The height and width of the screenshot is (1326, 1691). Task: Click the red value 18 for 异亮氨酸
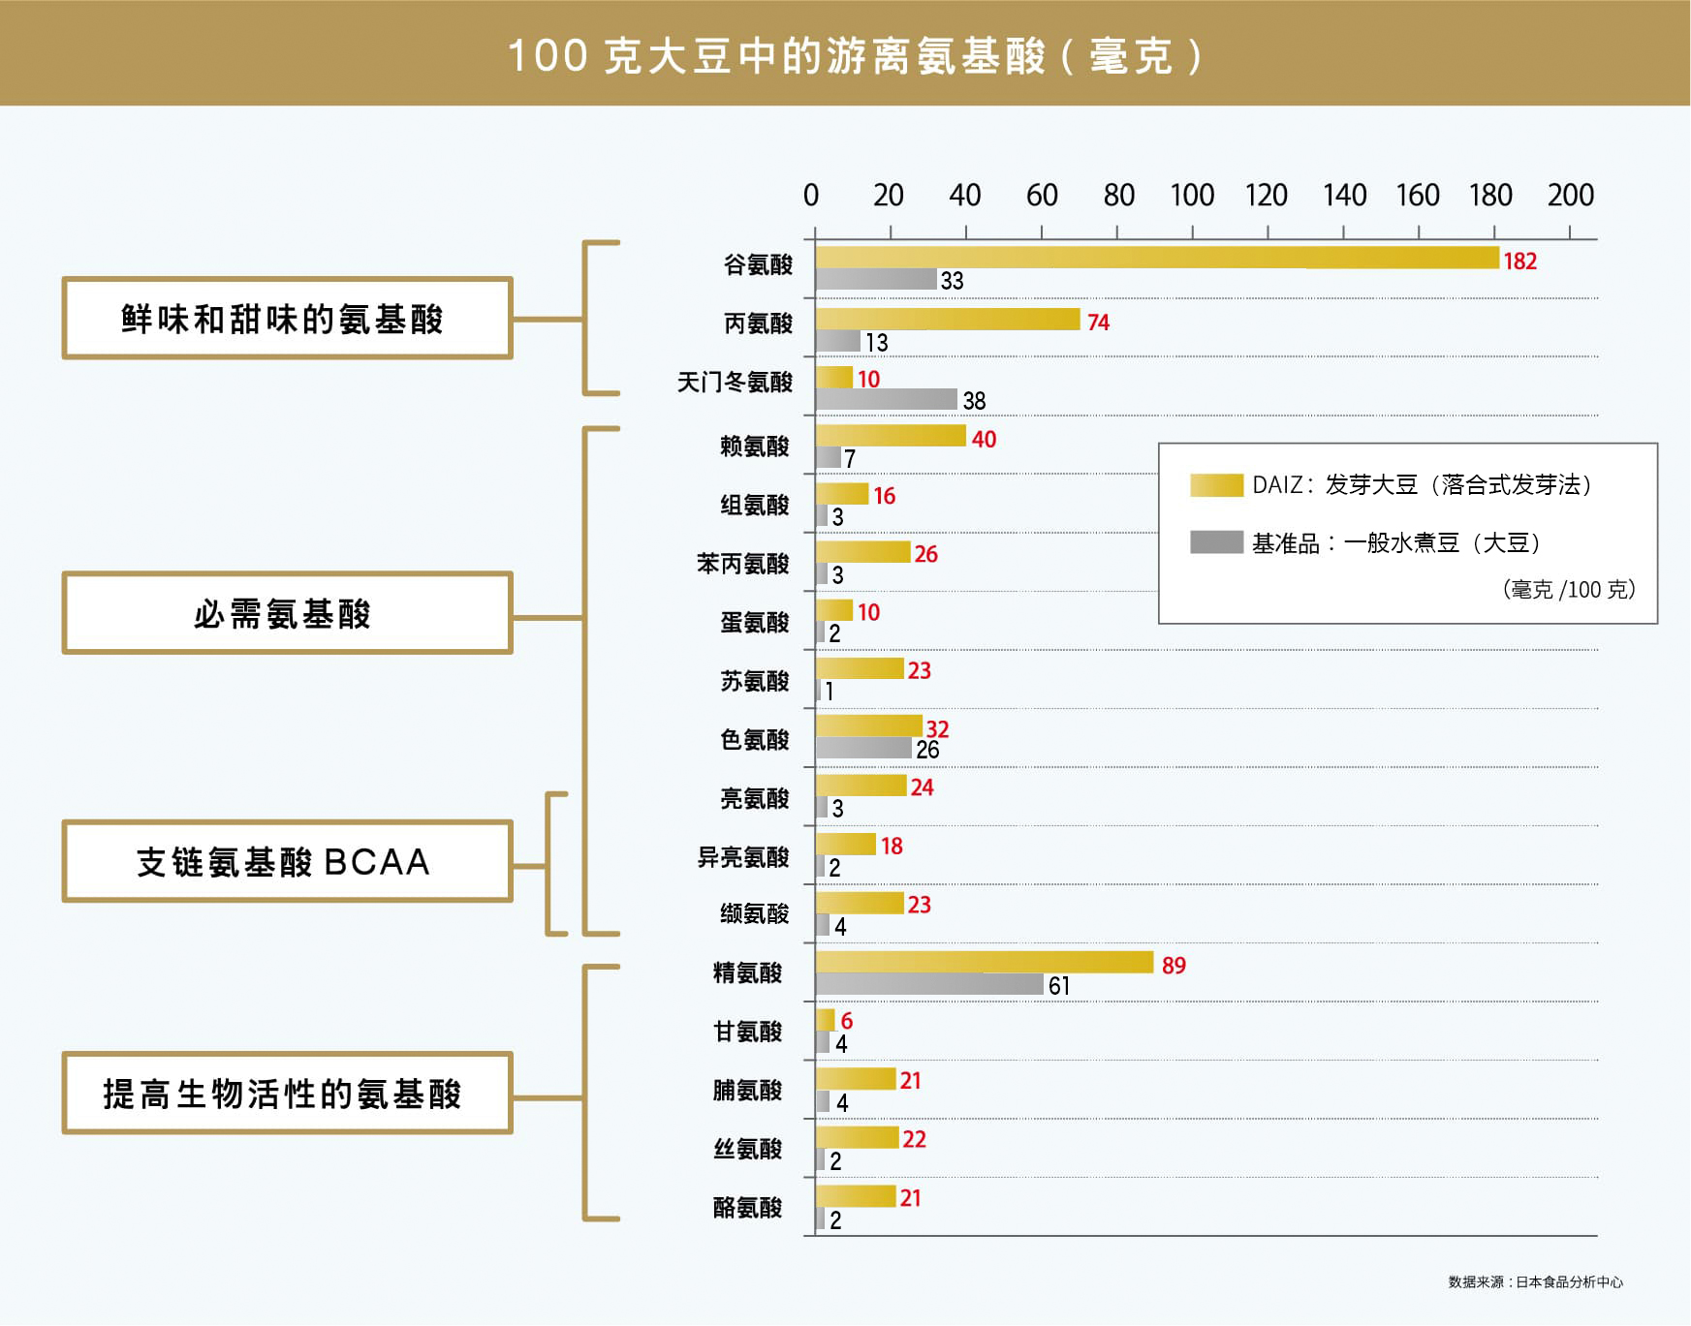[892, 847]
